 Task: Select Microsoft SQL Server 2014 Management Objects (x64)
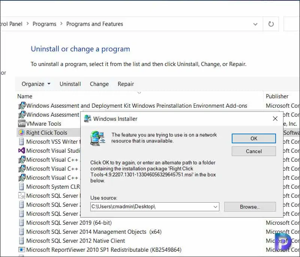point(94,232)
